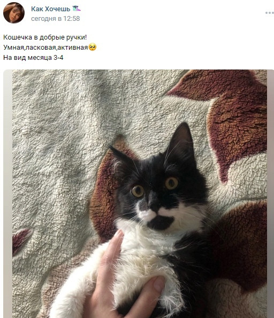This screenshot has height=318, width=274.
Task: Click the text line На вид месяца 3-4
Action: click(x=33, y=58)
